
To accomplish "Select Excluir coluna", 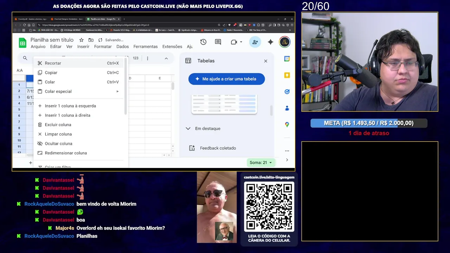I will pos(79,125).
